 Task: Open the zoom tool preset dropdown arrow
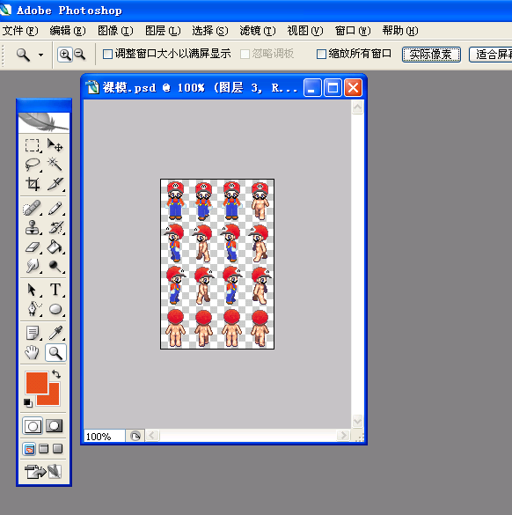pos(41,55)
